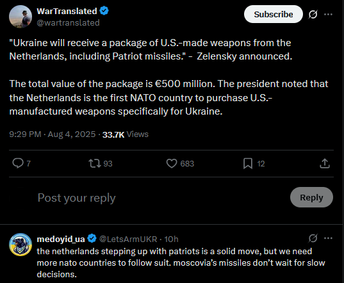Submit with the gray Reply button
Viewport: 344px width, 283px height.
click(x=311, y=197)
